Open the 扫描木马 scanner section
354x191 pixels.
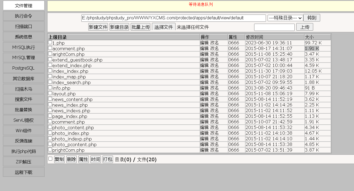[23, 89]
